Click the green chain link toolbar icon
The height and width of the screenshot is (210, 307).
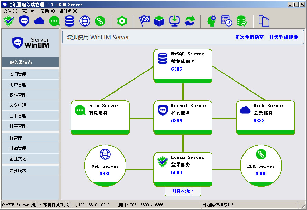[x=100, y=21]
